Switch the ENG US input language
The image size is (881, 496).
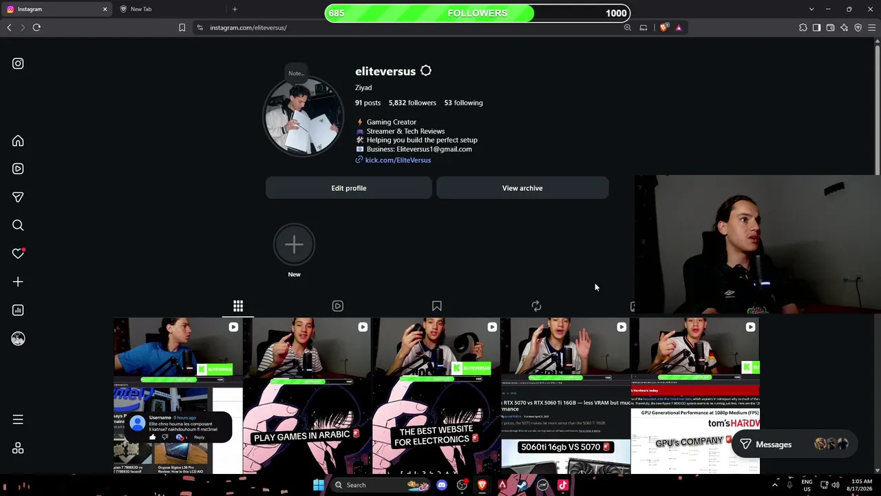point(807,485)
